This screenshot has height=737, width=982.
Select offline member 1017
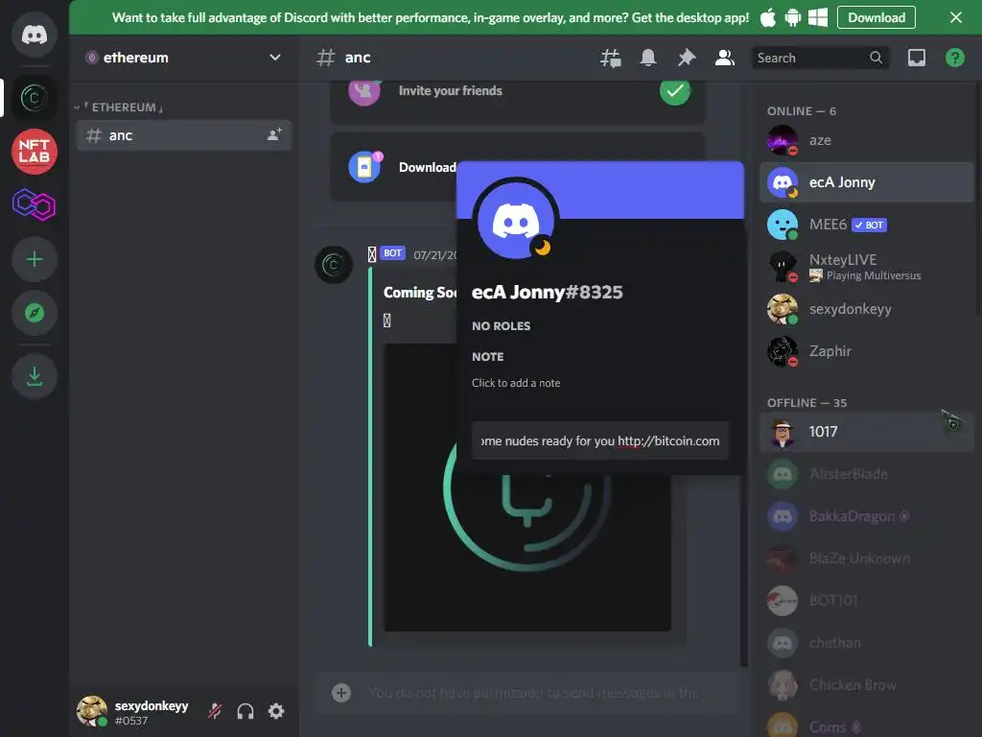tap(866, 431)
